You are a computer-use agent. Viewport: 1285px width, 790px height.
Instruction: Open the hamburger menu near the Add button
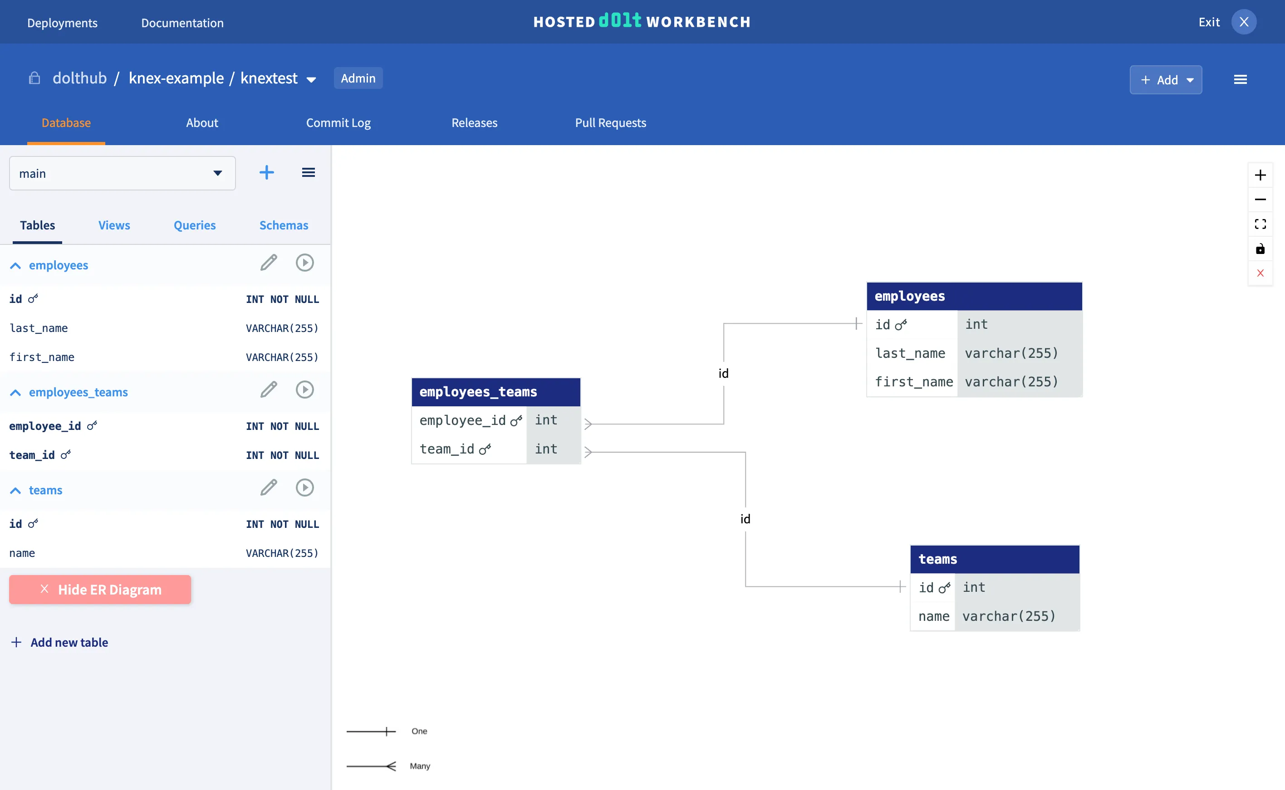[1241, 79]
